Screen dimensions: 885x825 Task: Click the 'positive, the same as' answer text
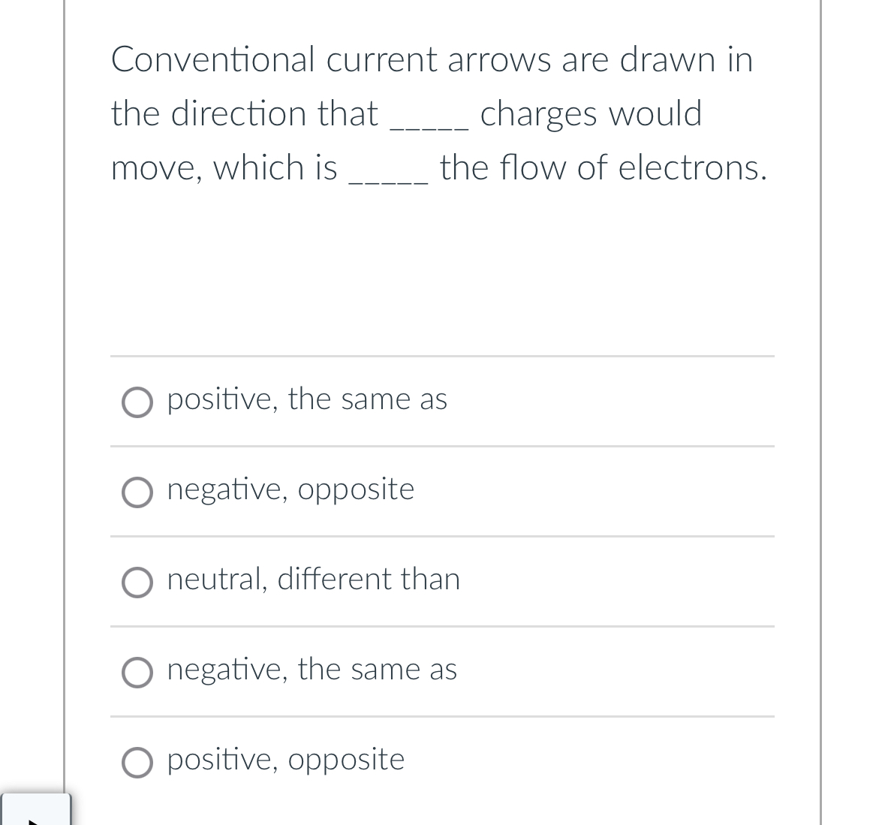coord(307,399)
